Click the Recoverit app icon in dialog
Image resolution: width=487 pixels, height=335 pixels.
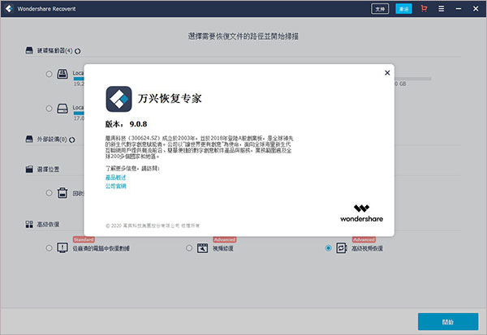[119, 99]
